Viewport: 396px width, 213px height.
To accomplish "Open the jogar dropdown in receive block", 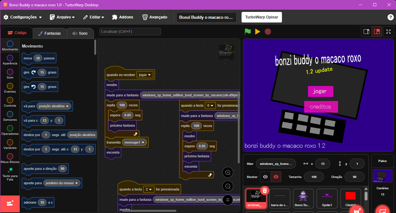I will 145,75.
